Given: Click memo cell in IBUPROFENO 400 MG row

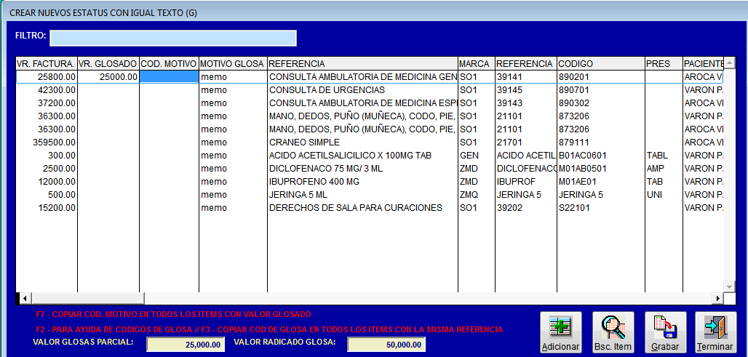Looking at the screenshot, I should (x=233, y=182).
